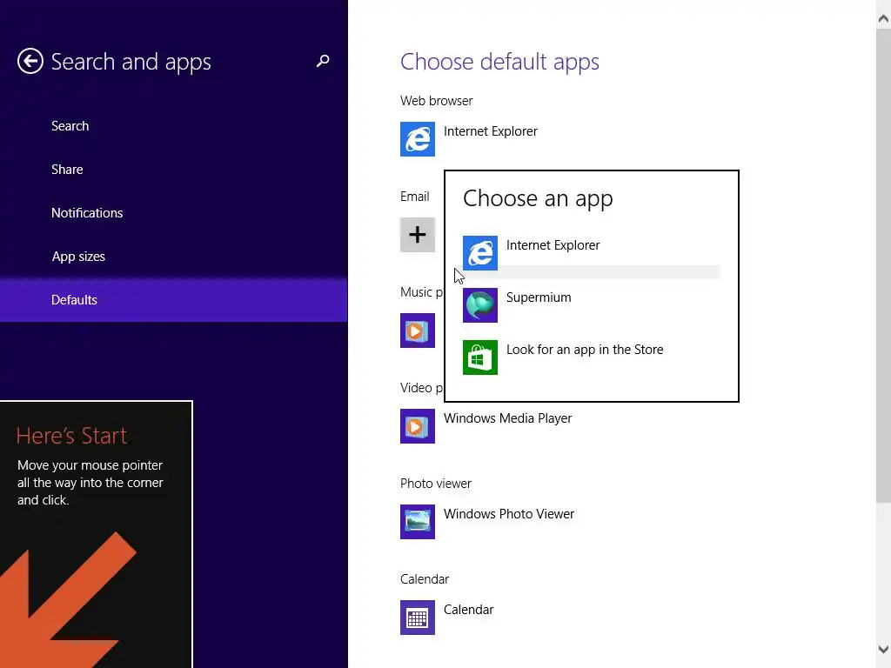Click the Windows Media Player label
The height and width of the screenshot is (668, 891).
pyautogui.click(x=507, y=418)
